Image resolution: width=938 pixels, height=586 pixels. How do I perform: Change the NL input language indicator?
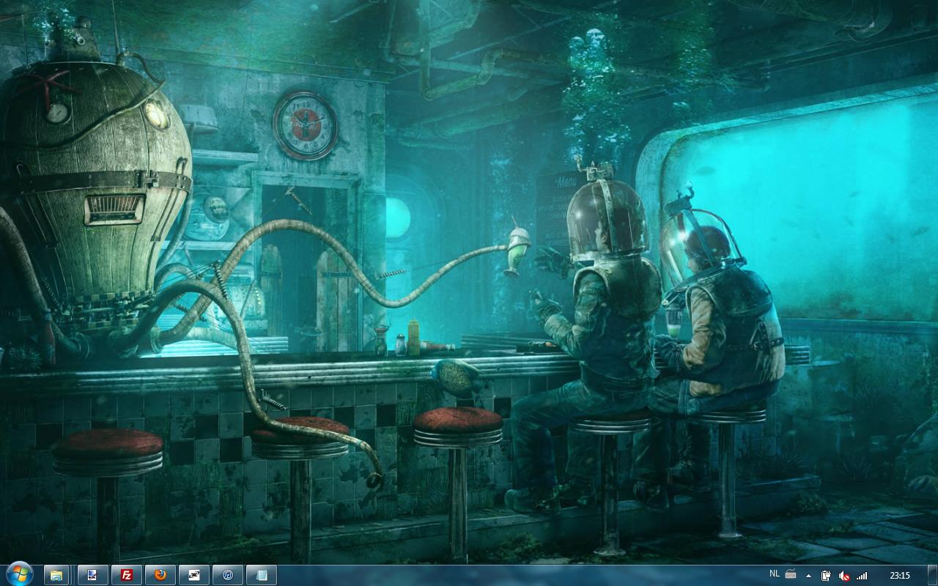tap(775, 574)
